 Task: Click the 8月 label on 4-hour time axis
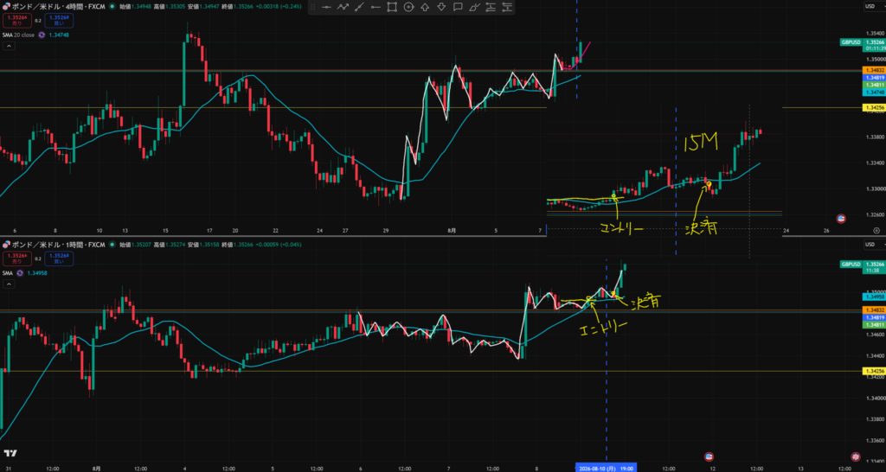[453, 230]
